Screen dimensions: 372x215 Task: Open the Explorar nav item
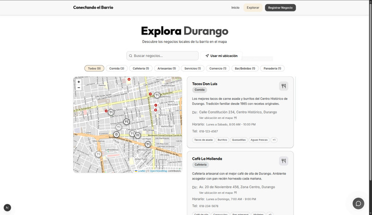pyautogui.click(x=253, y=7)
